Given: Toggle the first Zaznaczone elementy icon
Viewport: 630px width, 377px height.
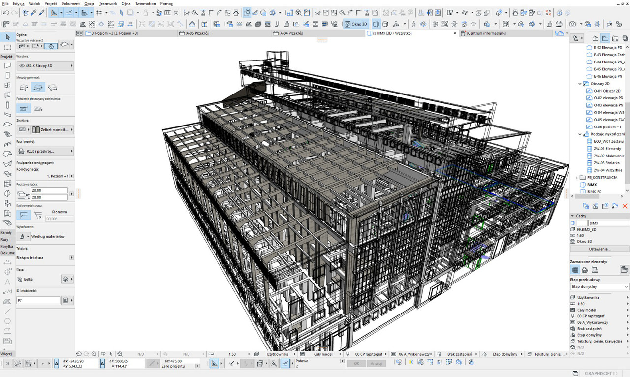Looking at the screenshot, I should point(575,270).
